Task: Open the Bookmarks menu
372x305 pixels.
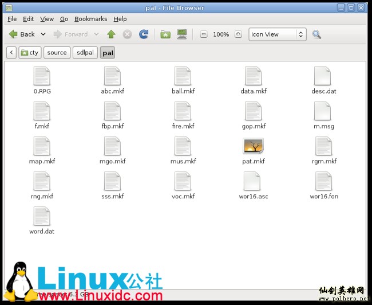Action: click(x=90, y=19)
